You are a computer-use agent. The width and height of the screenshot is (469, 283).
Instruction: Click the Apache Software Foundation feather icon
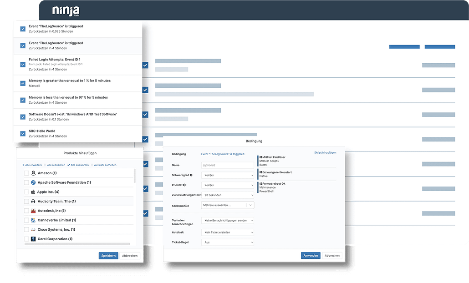[x=33, y=182]
